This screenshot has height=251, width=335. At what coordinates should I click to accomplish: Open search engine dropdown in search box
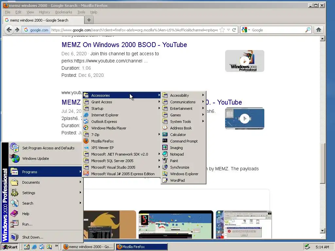pyautogui.click(x=249, y=30)
